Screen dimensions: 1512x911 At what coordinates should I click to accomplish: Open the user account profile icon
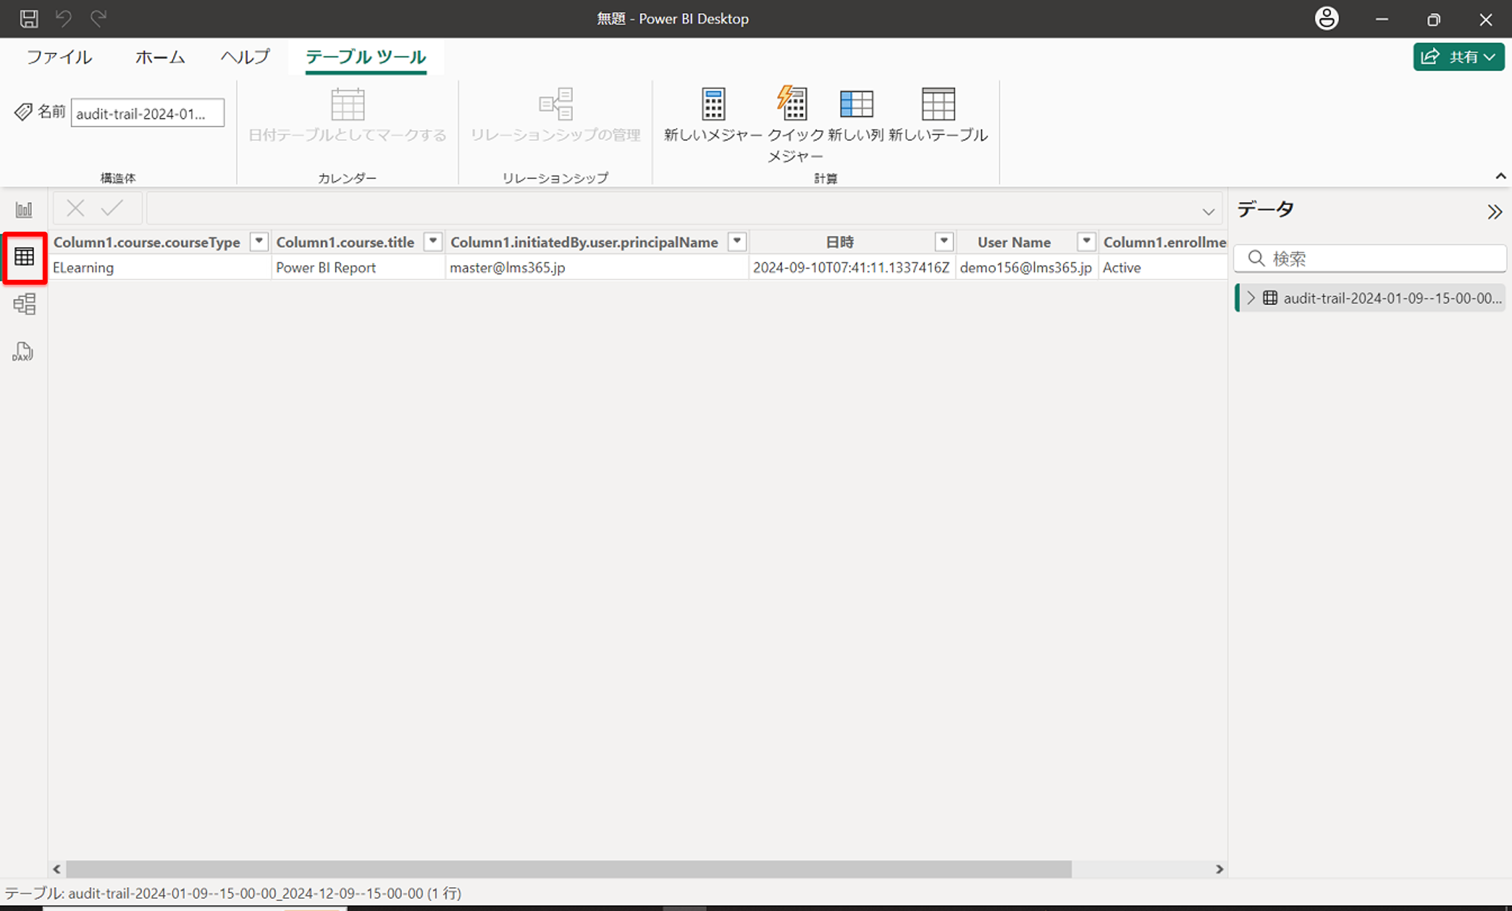coord(1326,18)
